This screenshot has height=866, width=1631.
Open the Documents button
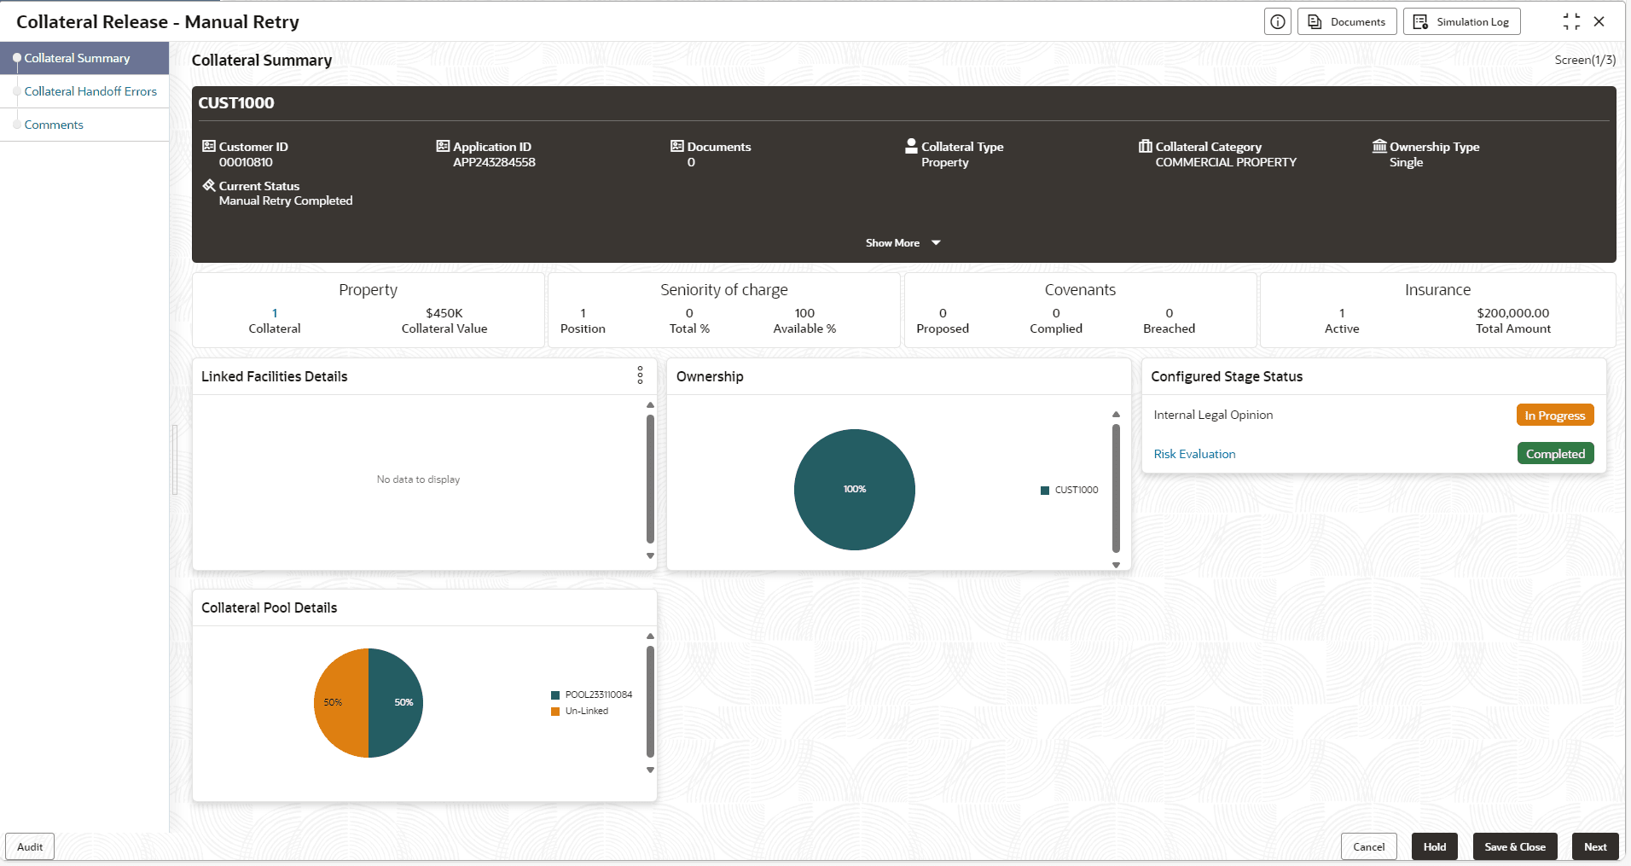pos(1347,22)
